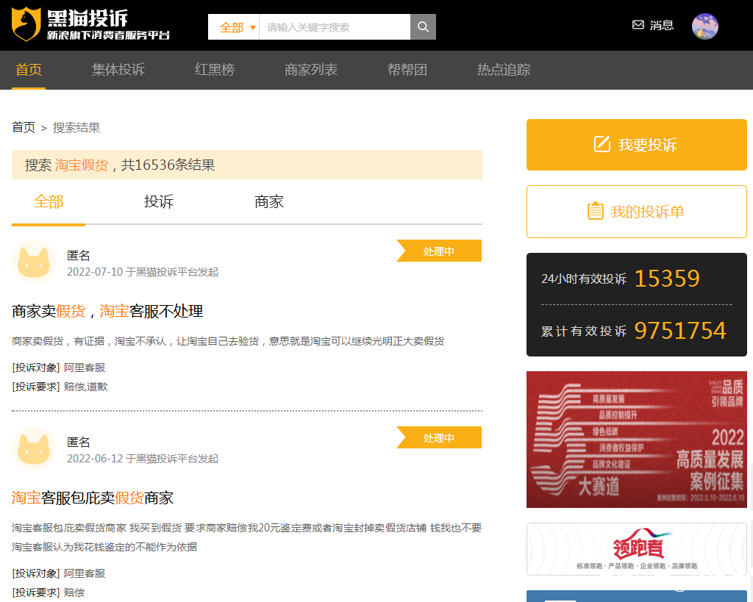Open the 领跑者 banner ad

pyautogui.click(x=636, y=549)
